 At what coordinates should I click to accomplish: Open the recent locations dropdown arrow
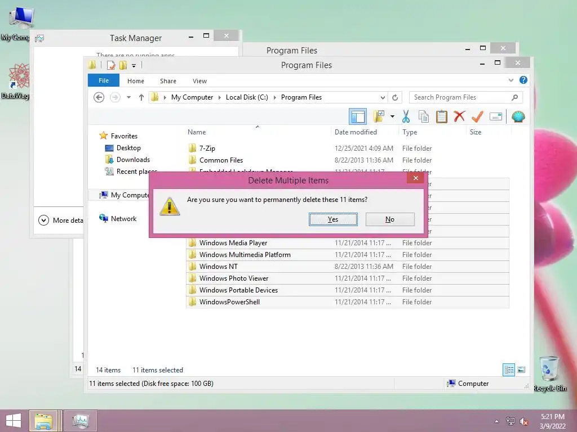tap(128, 97)
